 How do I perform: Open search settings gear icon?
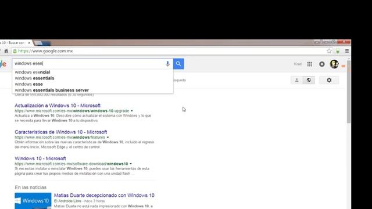point(329,80)
